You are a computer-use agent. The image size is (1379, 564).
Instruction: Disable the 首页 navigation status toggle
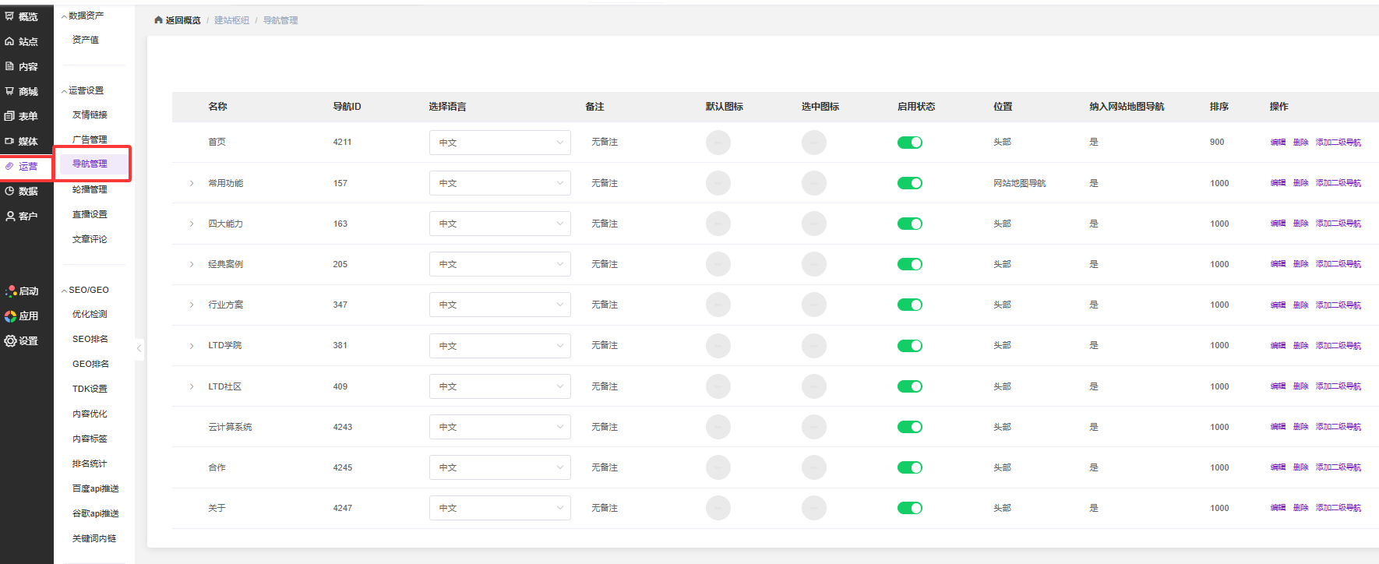909,143
